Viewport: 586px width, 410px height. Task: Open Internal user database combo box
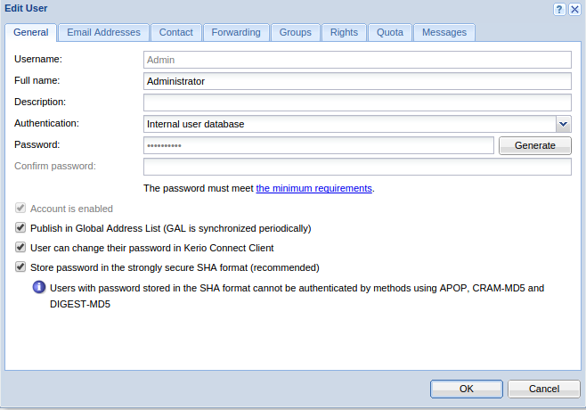point(357,124)
